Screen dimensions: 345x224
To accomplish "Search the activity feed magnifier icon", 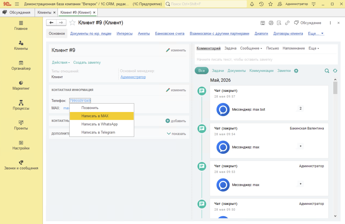I will (327, 71).
